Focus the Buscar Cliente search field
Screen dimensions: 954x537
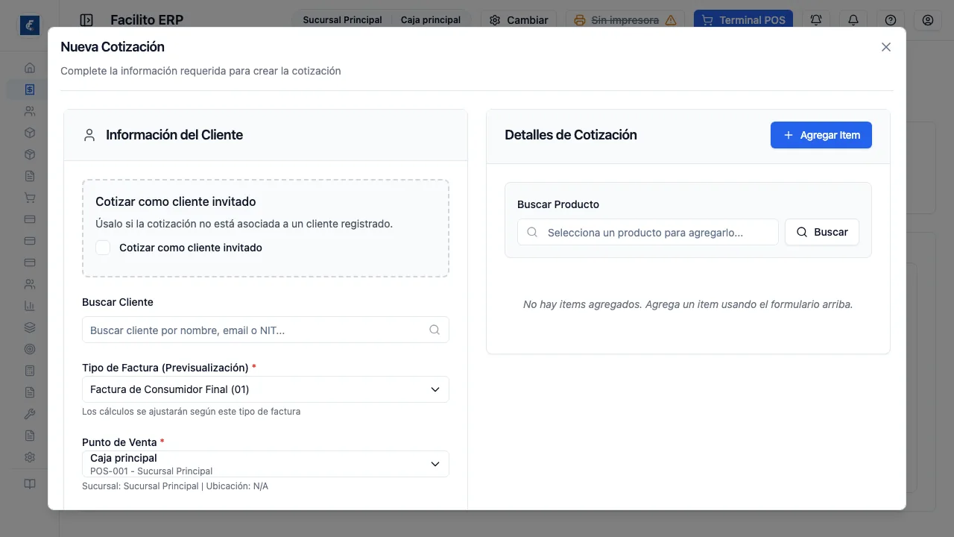pyautogui.click(x=265, y=330)
